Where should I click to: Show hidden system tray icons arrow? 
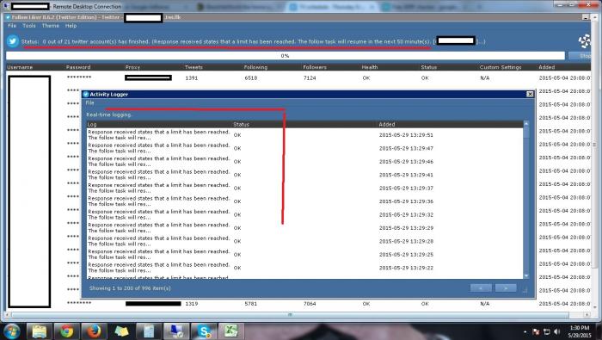pos(525,331)
